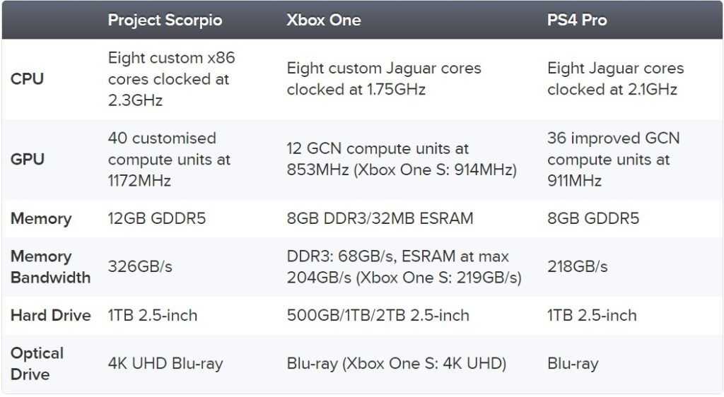Click the Project Scorpio 2.3GHz CPU cell
Image resolution: width=724 pixels, height=397 pixels.
tap(171, 79)
